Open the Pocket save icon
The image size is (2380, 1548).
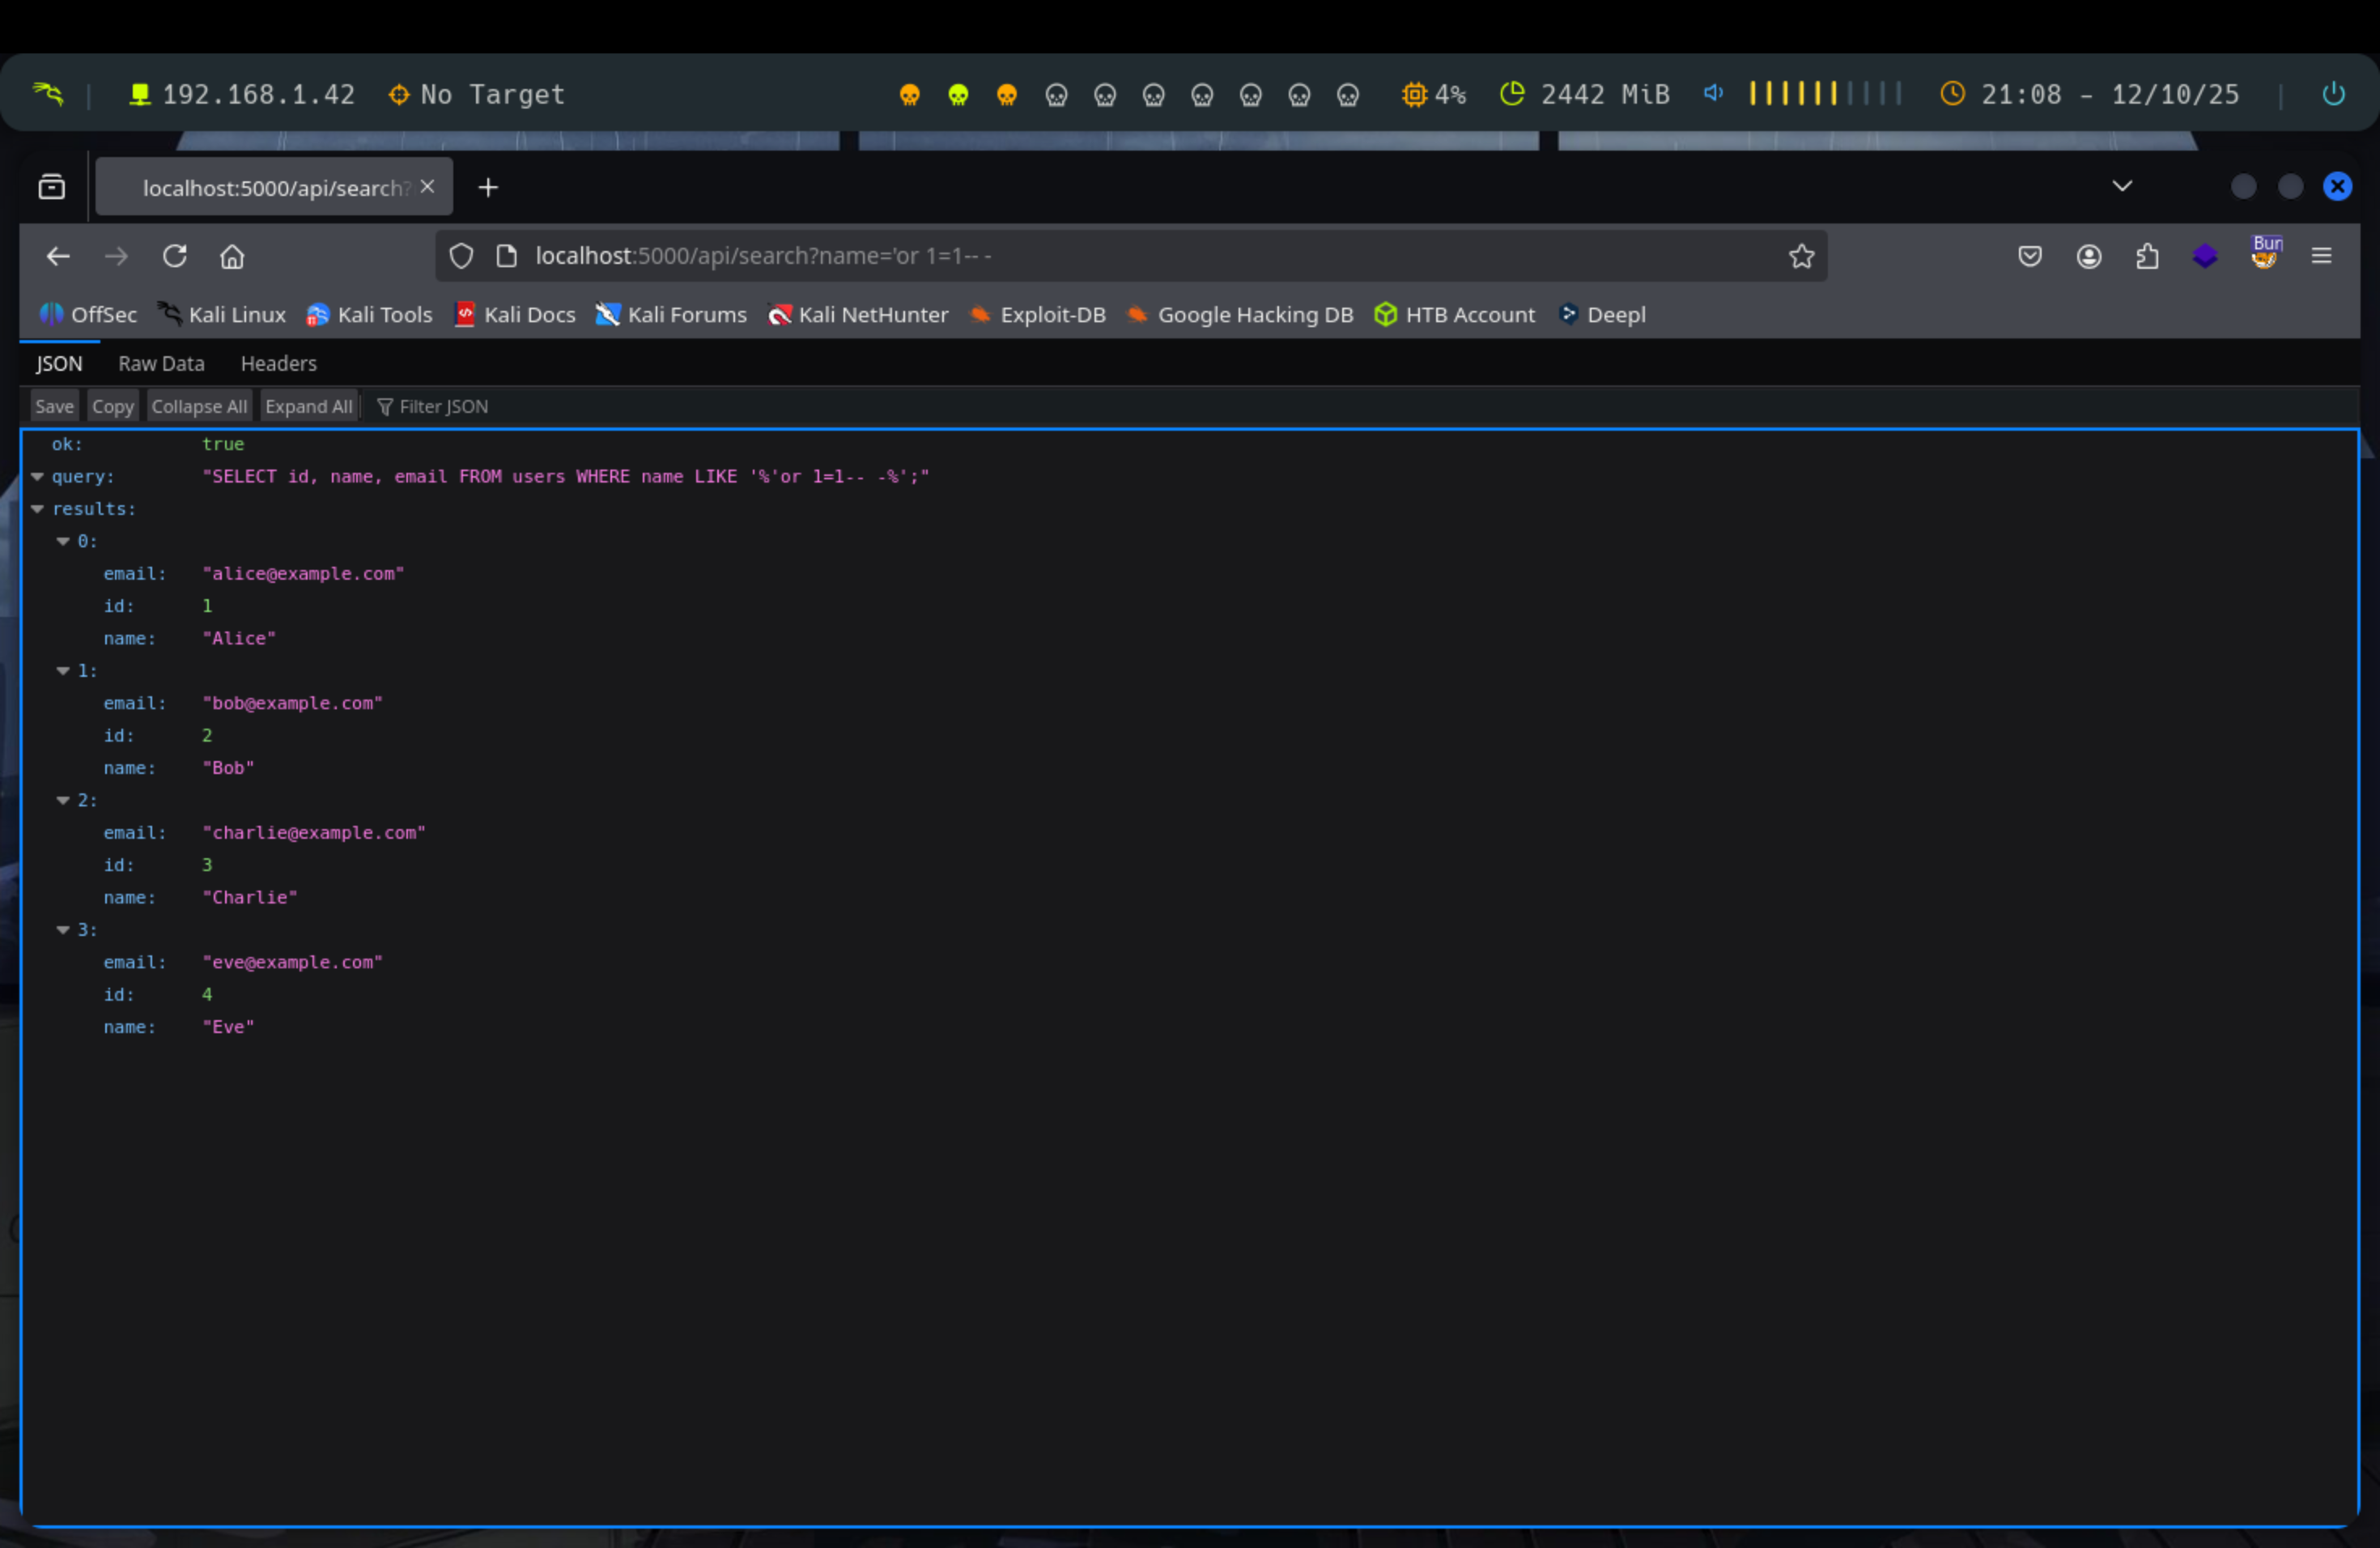[x=2029, y=256]
